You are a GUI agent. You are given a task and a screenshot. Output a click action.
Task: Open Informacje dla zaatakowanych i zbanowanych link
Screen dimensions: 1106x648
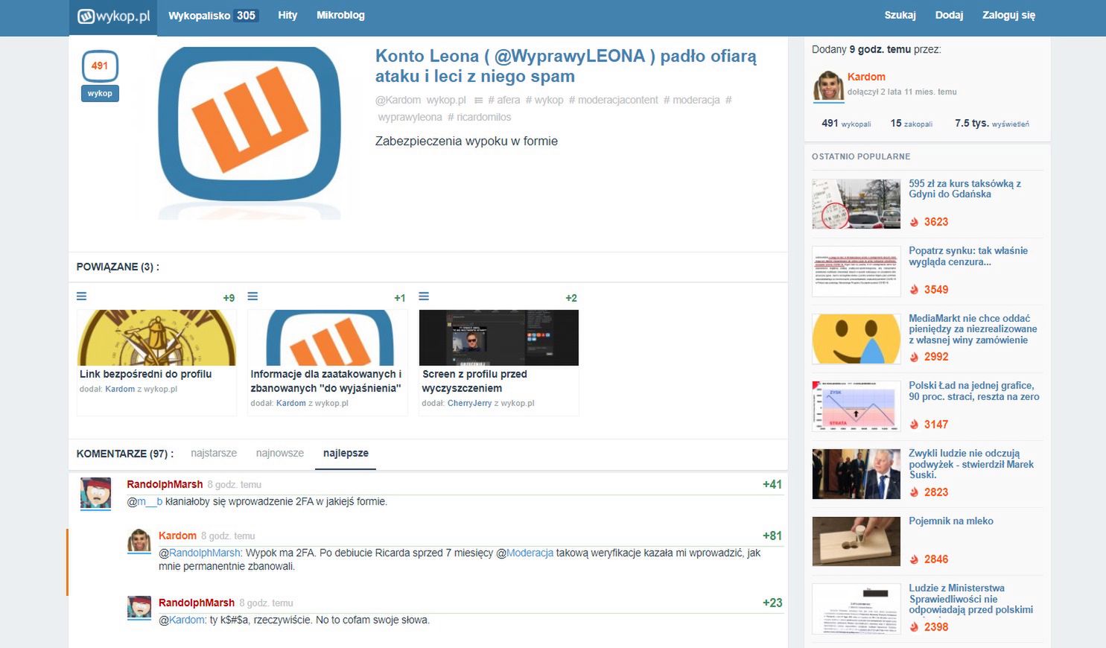pyautogui.click(x=326, y=381)
